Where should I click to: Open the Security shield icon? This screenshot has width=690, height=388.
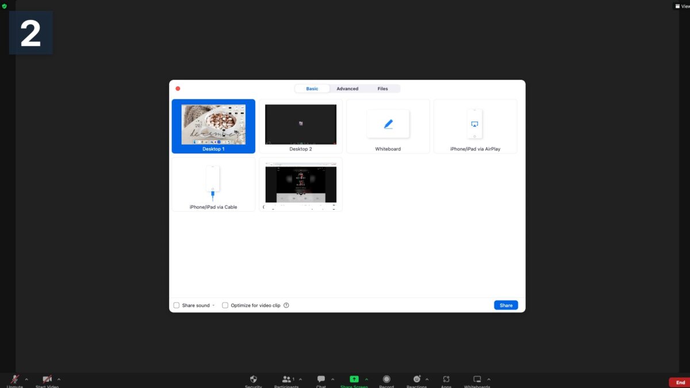[254, 379]
